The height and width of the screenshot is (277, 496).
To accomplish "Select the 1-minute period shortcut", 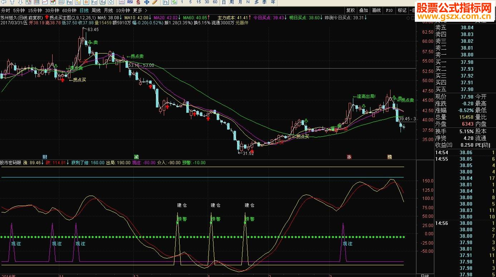I will point(182,2).
